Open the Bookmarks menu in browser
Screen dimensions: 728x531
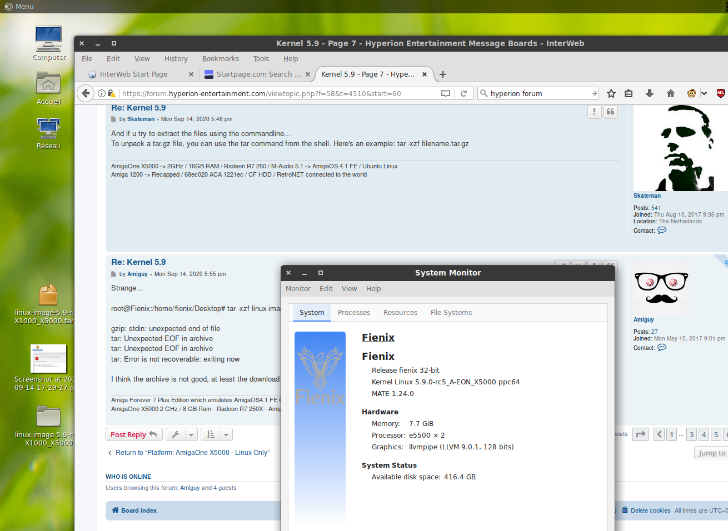[x=220, y=59]
